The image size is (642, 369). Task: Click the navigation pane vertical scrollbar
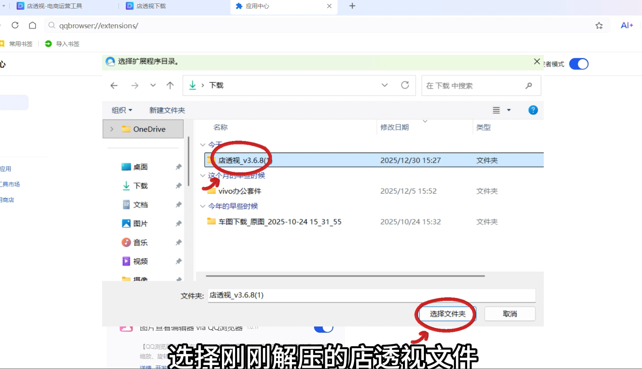(x=188, y=161)
